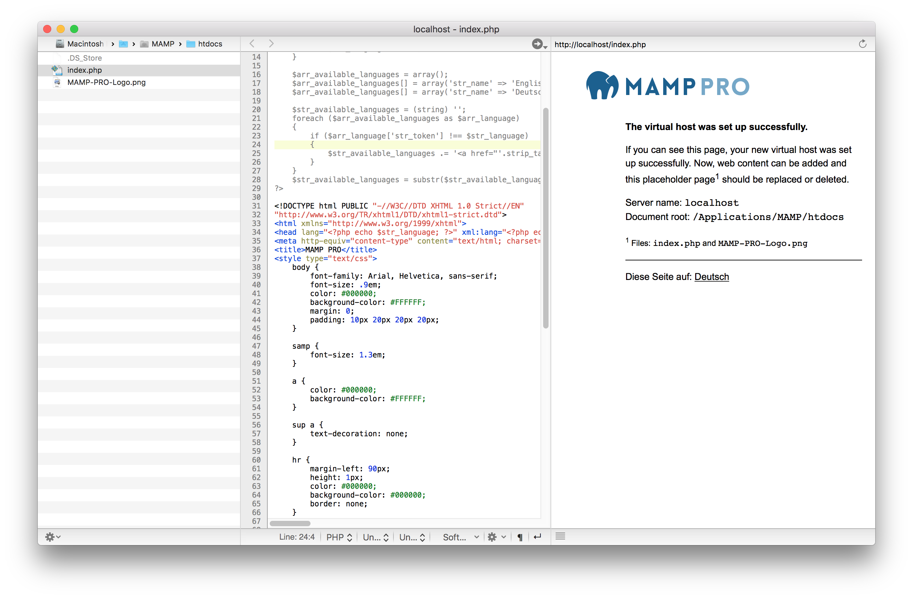Click line number 24 in the gutter
This screenshot has width=913, height=599.
256,145
